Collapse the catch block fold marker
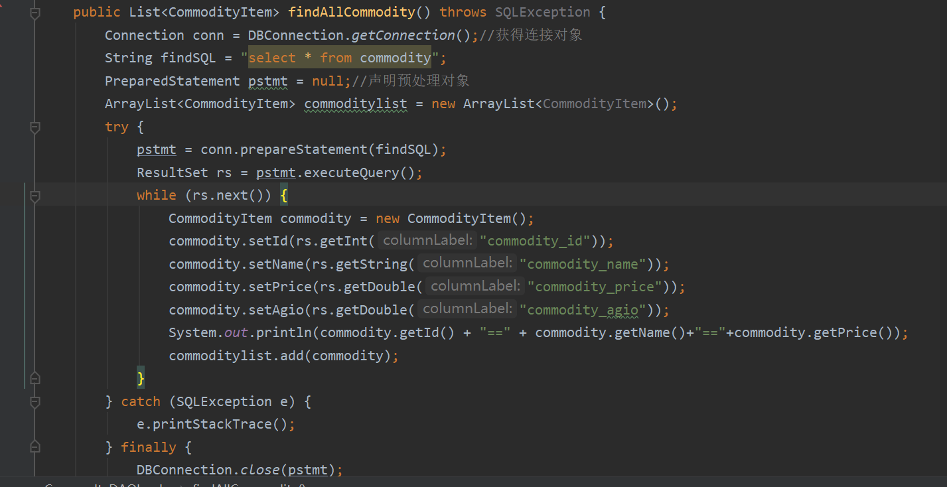This screenshot has width=947, height=487. 35,401
